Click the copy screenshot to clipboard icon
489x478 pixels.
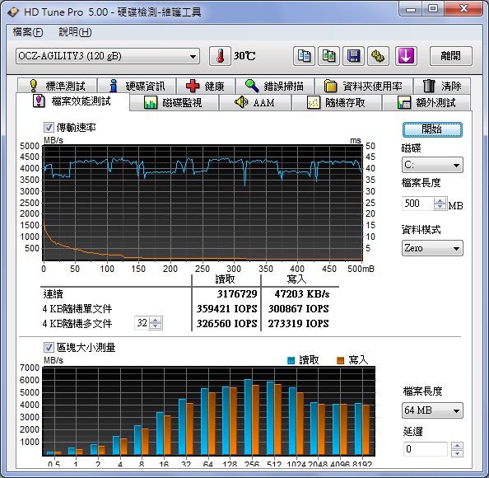(x=328, y=56)
